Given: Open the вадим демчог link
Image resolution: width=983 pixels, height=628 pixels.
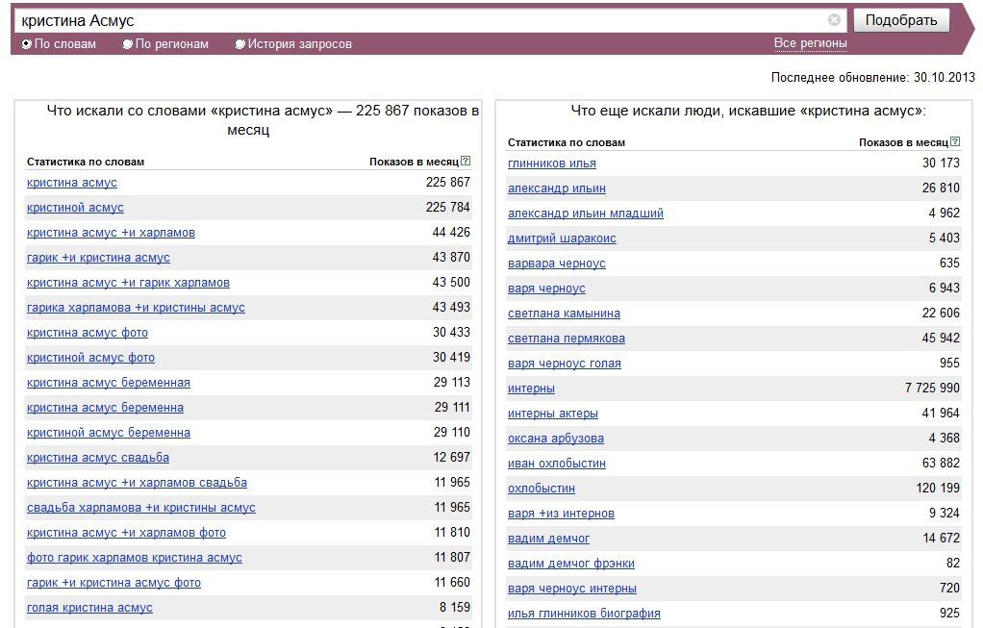Looking at the screenshot, I should [548, 539].
